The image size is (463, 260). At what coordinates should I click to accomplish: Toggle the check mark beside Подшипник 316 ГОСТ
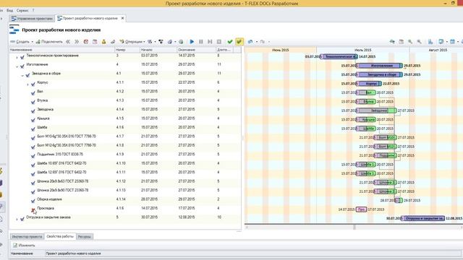[x=33, y=156]
